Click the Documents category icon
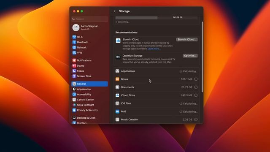Screen dimensions: 270x152 [117, 87]
